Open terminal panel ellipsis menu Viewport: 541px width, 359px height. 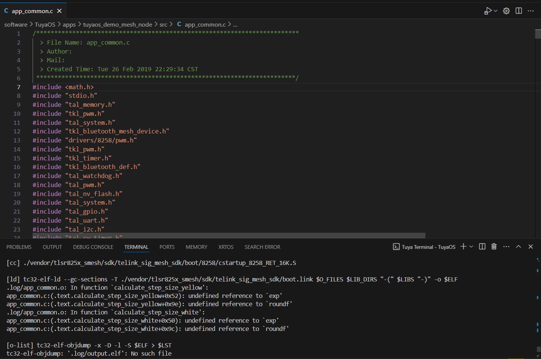506,247
